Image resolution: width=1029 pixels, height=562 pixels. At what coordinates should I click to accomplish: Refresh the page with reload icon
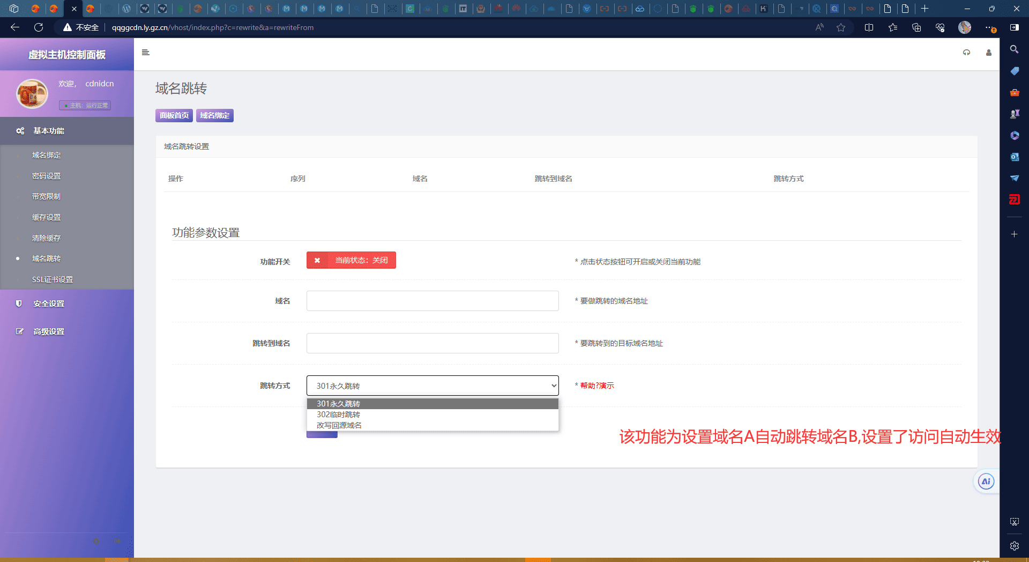pyautogui.click(x=39, y=27)
